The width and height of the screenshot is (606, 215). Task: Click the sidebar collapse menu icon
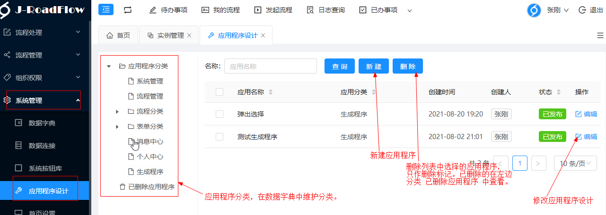(106, 9)
